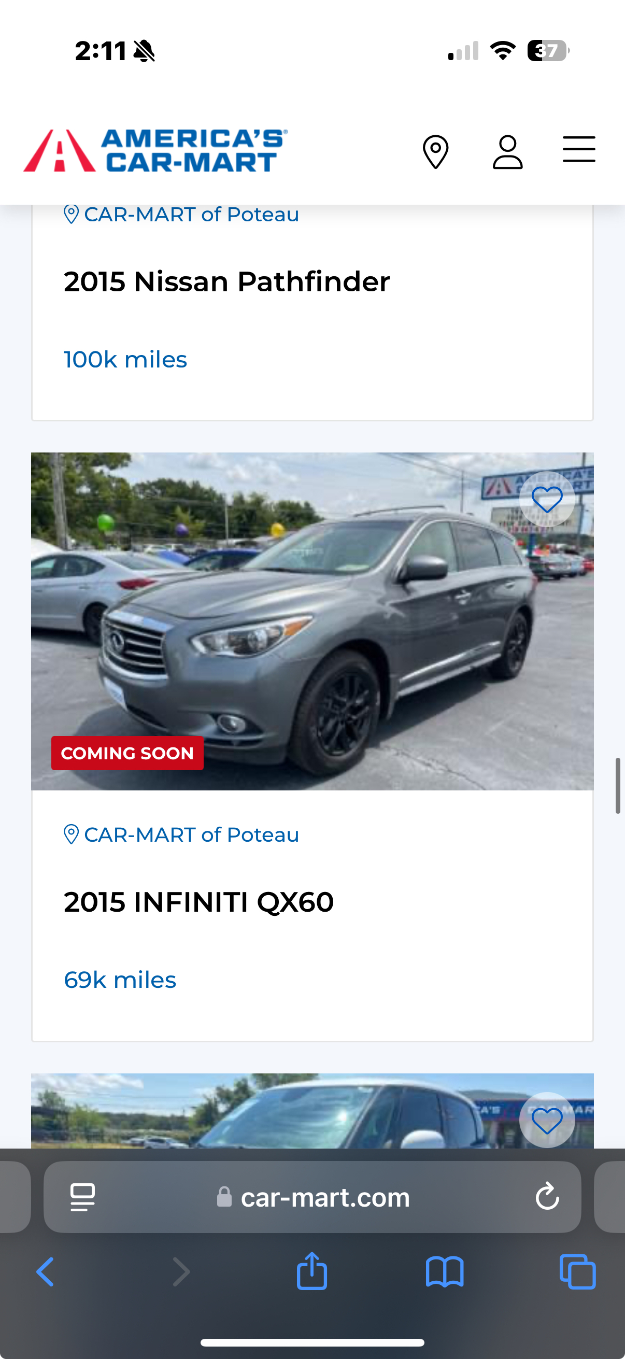Favorite the INFINITI QX60 with heart icon
The image size is (625, 1359).
(x=547, y=499)
